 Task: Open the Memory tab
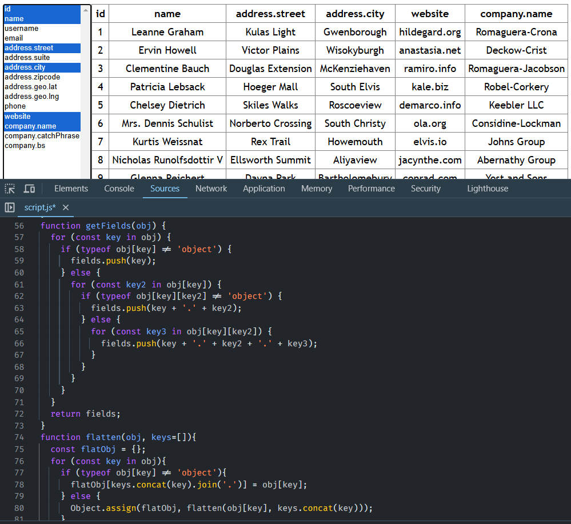(x=317, y=189)
